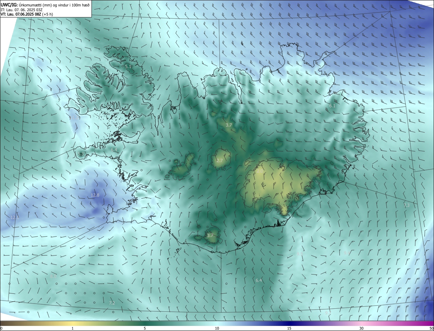Click the 9.5 value south of the glacier
434x331 pixels.
pos(299,253)
